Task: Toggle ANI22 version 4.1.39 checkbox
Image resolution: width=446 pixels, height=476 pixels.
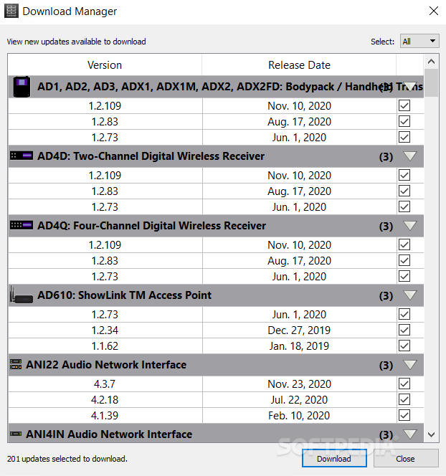Action: click(404, 415)
